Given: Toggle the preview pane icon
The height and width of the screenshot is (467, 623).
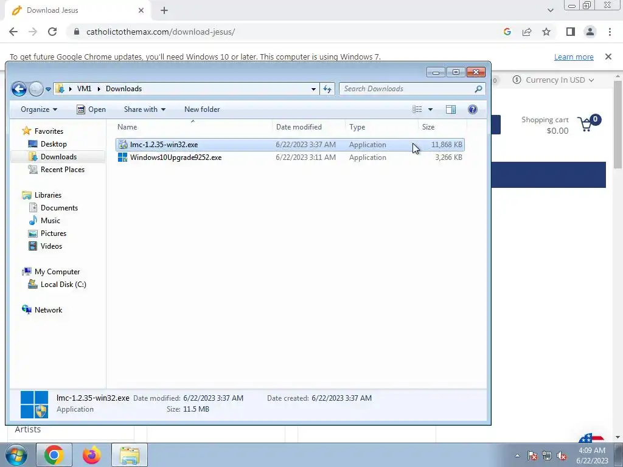Looking at the screenshot, I should coord(451,109).
